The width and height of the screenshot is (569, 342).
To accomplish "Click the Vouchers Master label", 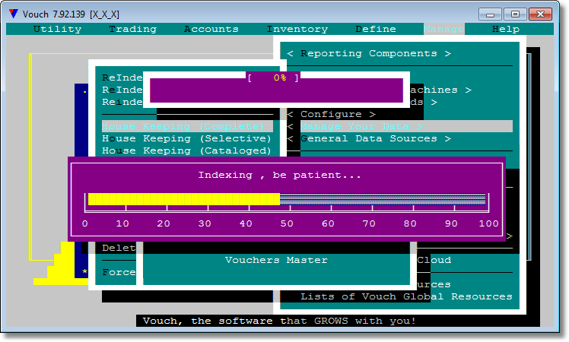I will coord(276,260).
